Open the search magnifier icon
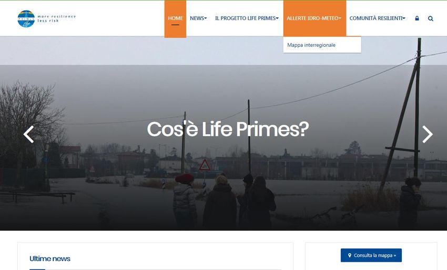The width and height of the screenshot is (447, 270). pyautogui.click(x=431, y=18)
